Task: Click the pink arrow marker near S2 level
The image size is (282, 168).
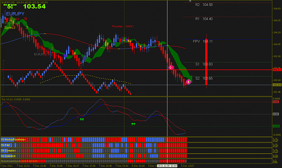Action: (188, 82)
